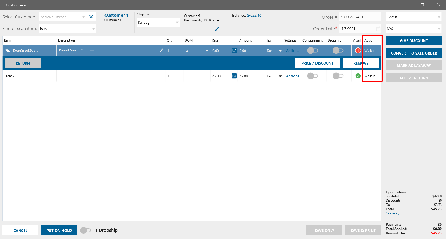Open Tax dropdown for Item 2 row

280,76
